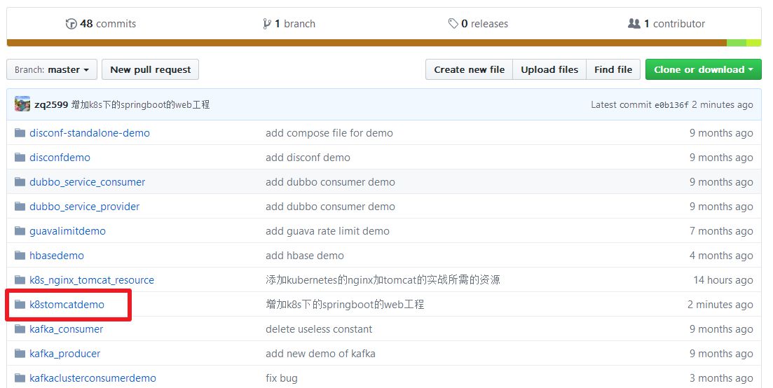
Task: Open disconfdemo folder
Action: [x=60, y=158]
